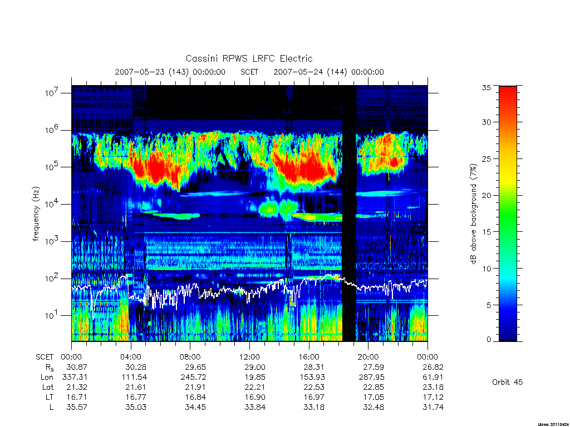Click the Lat value '21.32'
The width and height of the screenshot is (570, 427).
tap(77, 387)
